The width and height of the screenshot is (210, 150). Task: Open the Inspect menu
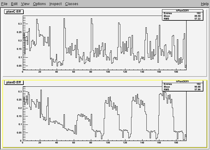(55, 4)
